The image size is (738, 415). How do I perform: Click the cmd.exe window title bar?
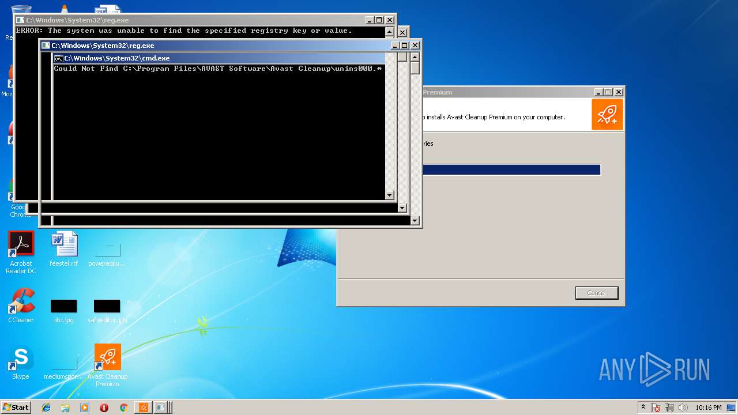[x=219, y=58]
